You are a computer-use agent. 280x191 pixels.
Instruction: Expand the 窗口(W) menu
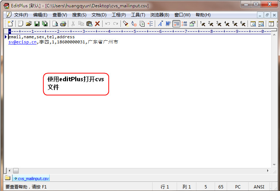(x=182, y=15)
